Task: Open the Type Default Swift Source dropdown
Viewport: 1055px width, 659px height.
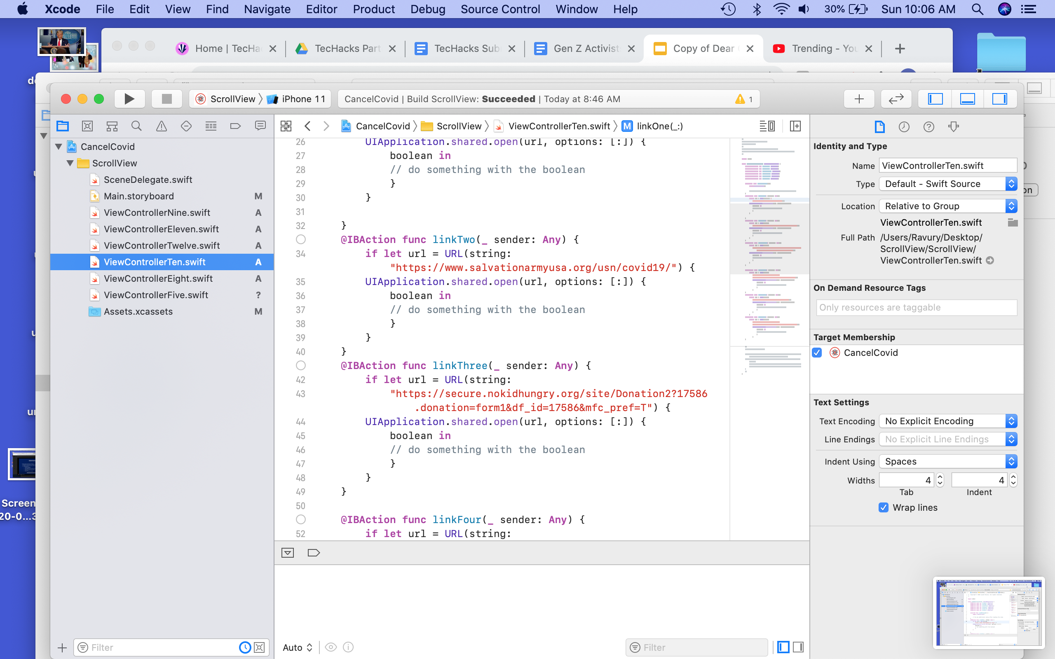Action: [947, 184]
